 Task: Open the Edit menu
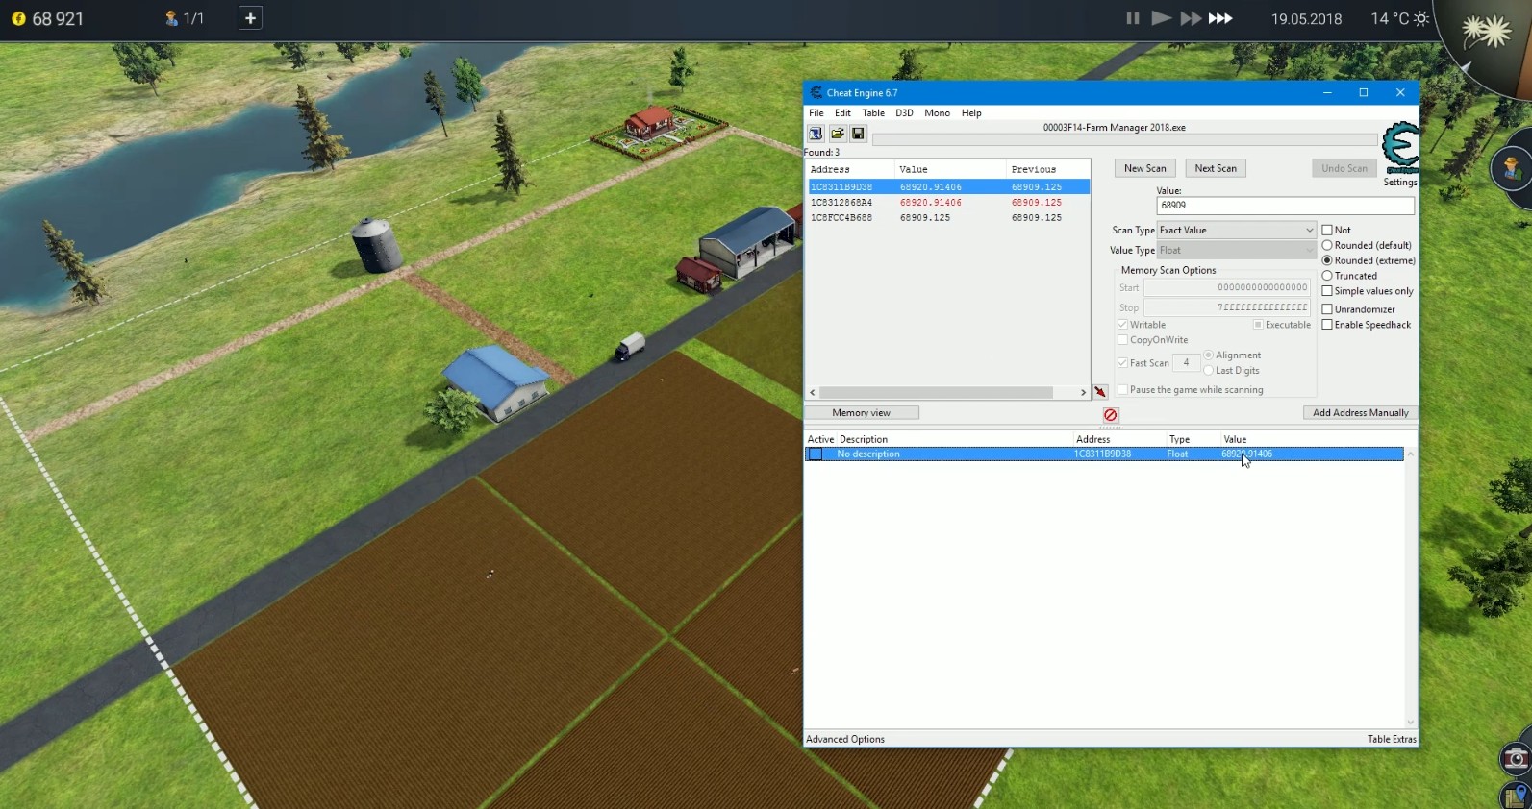point(842,113)
